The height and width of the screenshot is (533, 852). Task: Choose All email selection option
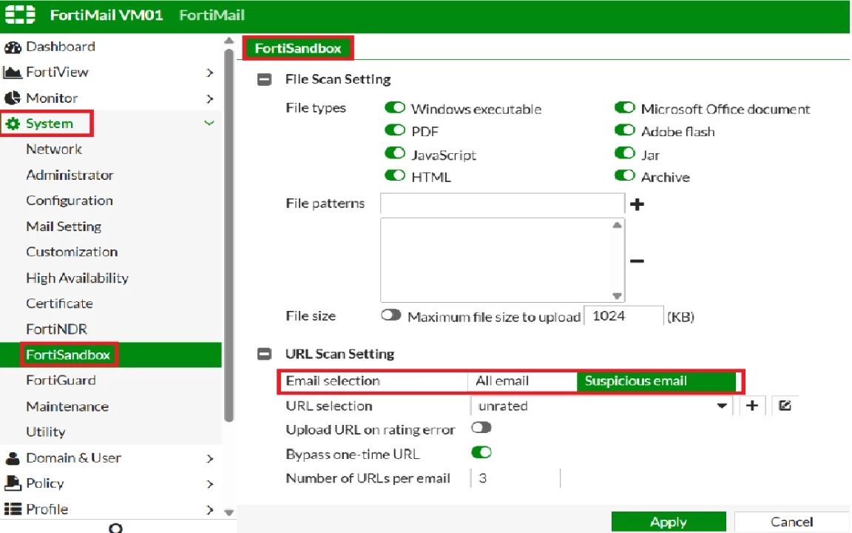(521, 381)
